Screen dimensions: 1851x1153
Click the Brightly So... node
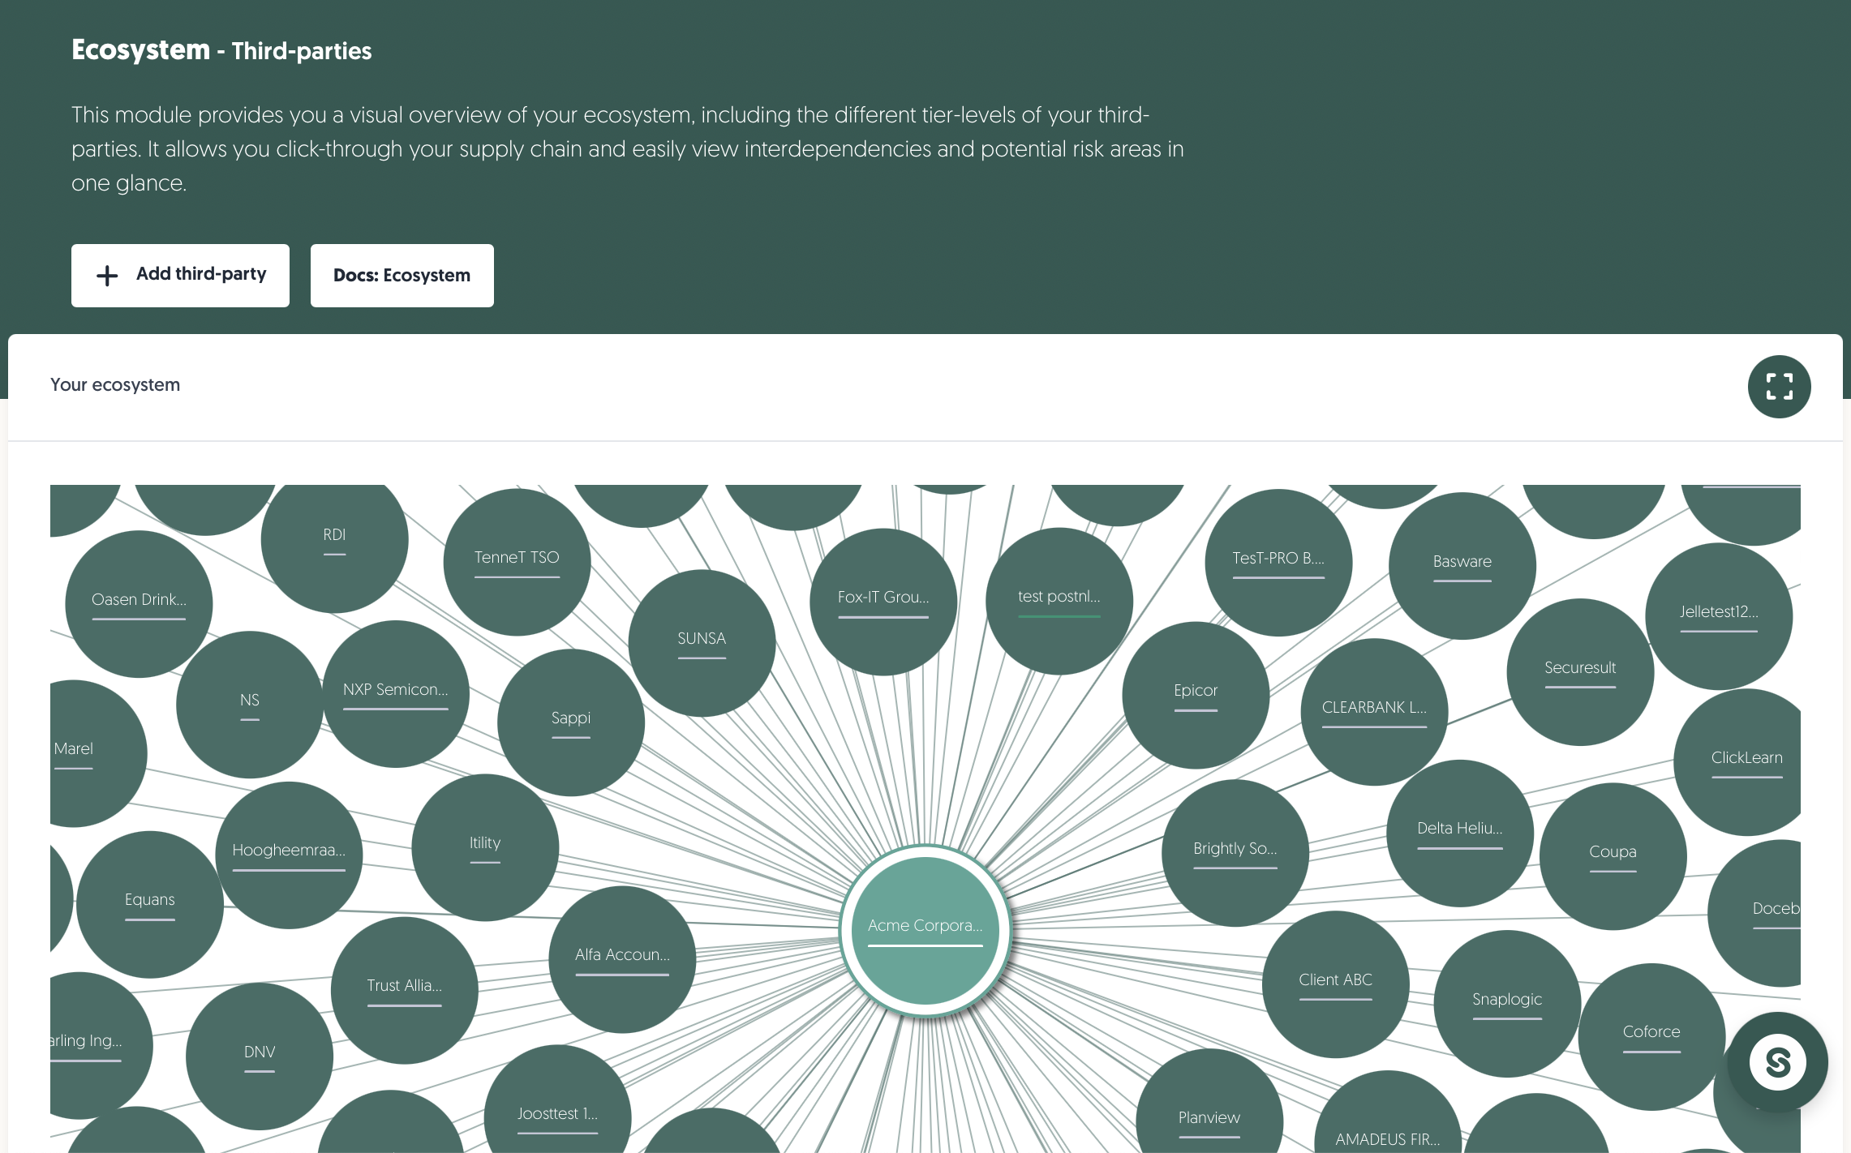point(1235,853)
